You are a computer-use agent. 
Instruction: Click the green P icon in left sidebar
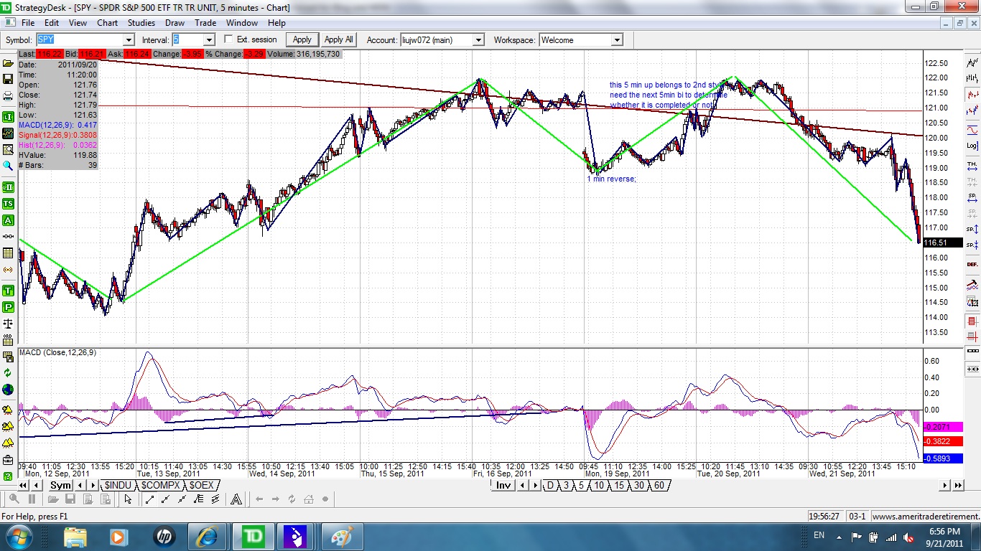(x=9, y=307)
